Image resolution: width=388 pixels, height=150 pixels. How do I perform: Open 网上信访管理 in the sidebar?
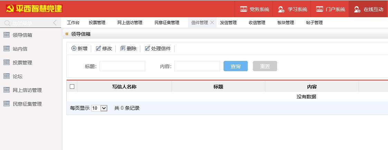point(27,90)
